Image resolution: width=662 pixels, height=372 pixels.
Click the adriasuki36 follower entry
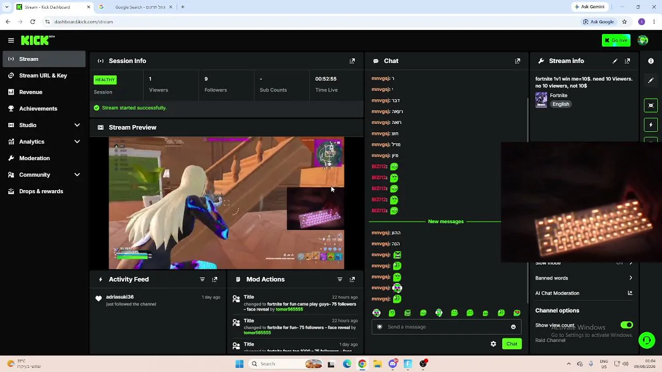tap(158, 301)
